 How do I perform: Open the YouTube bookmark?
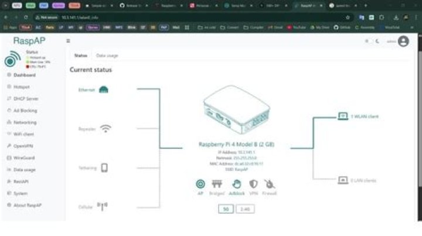point(297,28)
